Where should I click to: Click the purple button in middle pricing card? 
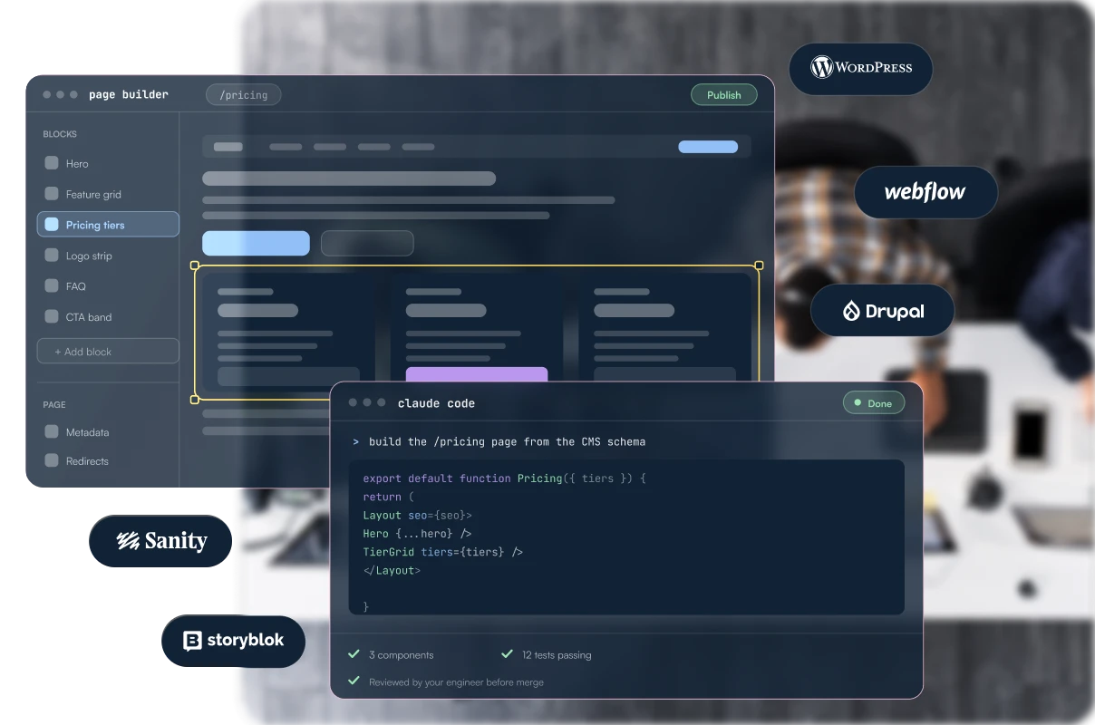click(477, 374)
